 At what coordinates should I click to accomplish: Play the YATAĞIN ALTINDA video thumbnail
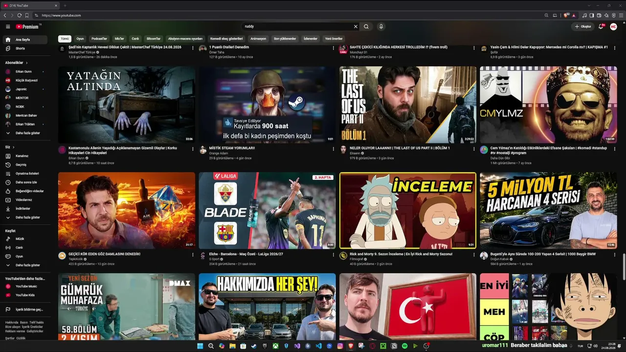(127, 105)
